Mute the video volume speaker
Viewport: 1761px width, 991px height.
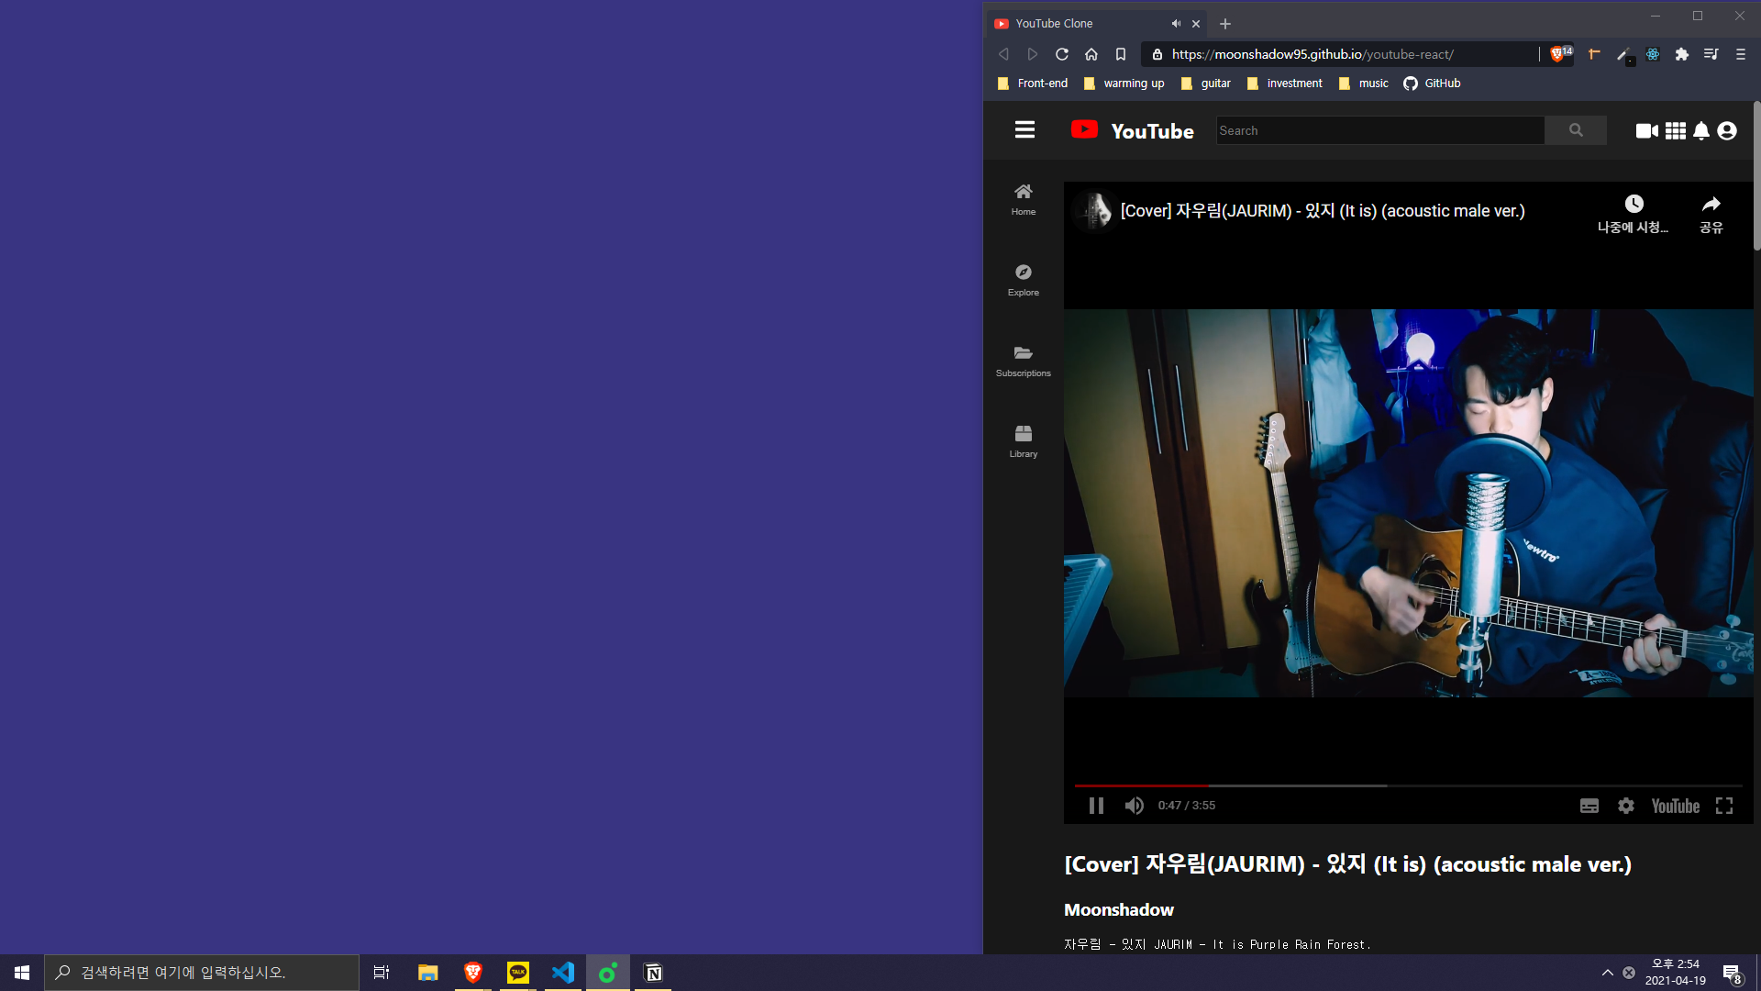1135,806
